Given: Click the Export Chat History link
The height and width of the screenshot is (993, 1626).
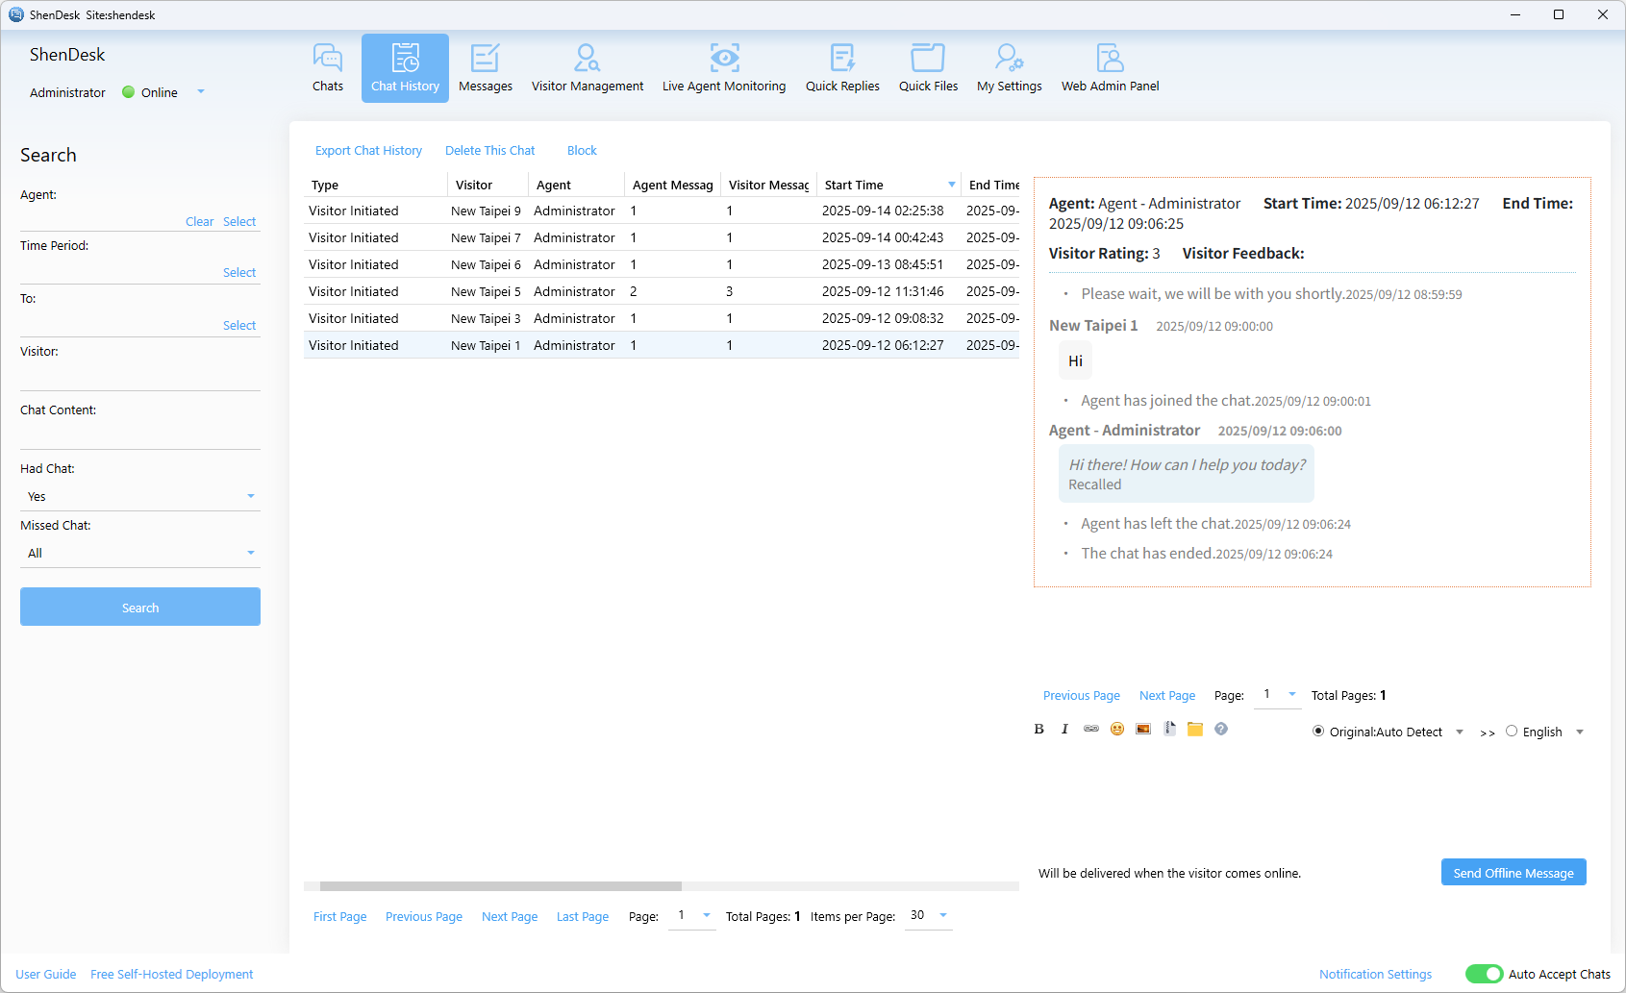Looking at the screenshot, I should (x=368, y=151).
